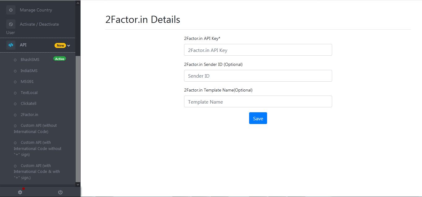Viewport: 422px width, 197px height.
Task: Click the circle bullet beside Clickatell
Action: tap(15, 104)
